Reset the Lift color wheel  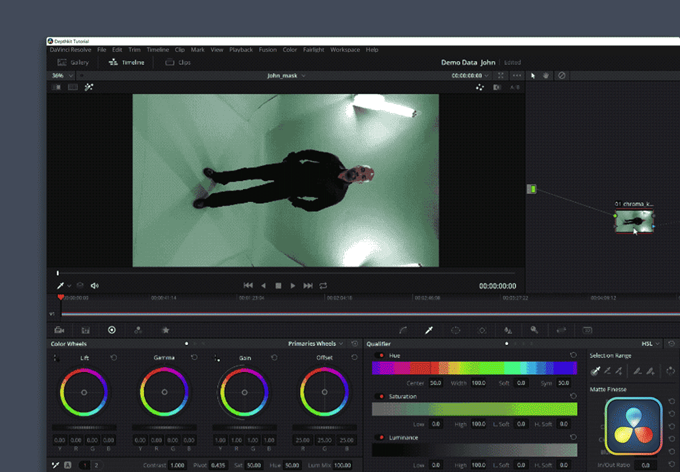(x=114, y=358)
